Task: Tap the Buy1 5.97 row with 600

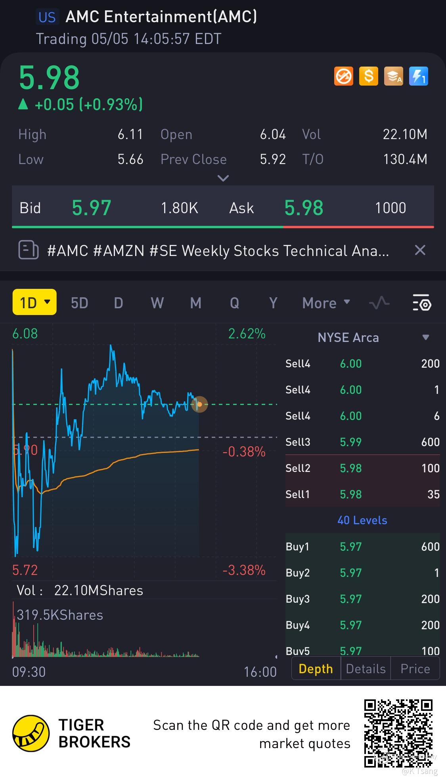Action: pyautogui.click(x=362, y=546)
